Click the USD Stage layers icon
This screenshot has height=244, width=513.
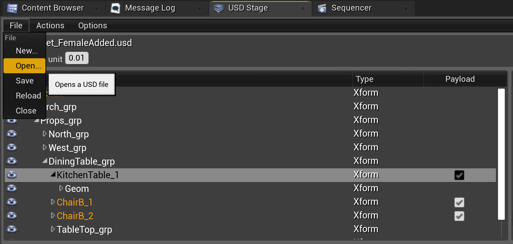(x=219, y=8)
